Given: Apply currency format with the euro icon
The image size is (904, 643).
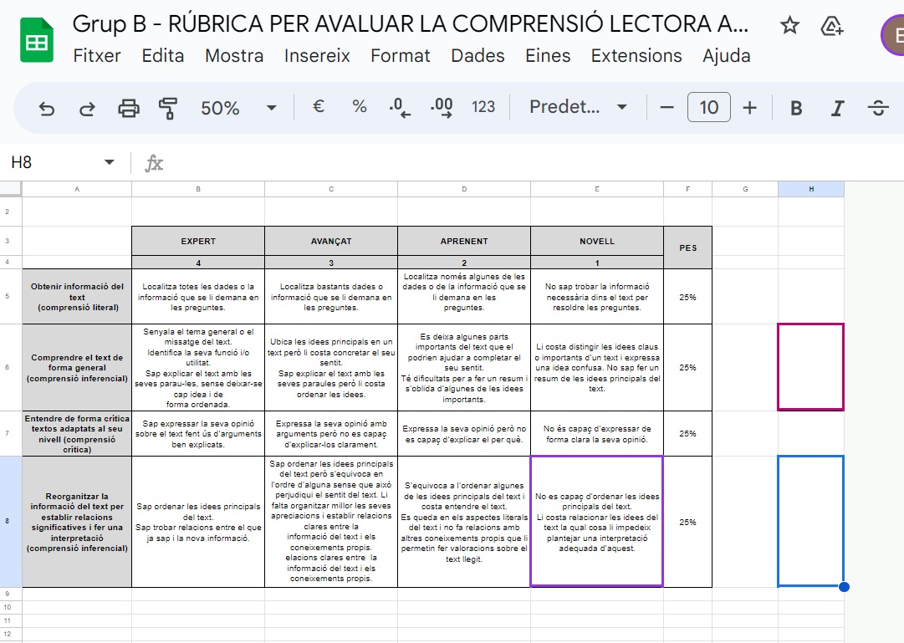Looking at the screenshot, I should pos(319,107).
